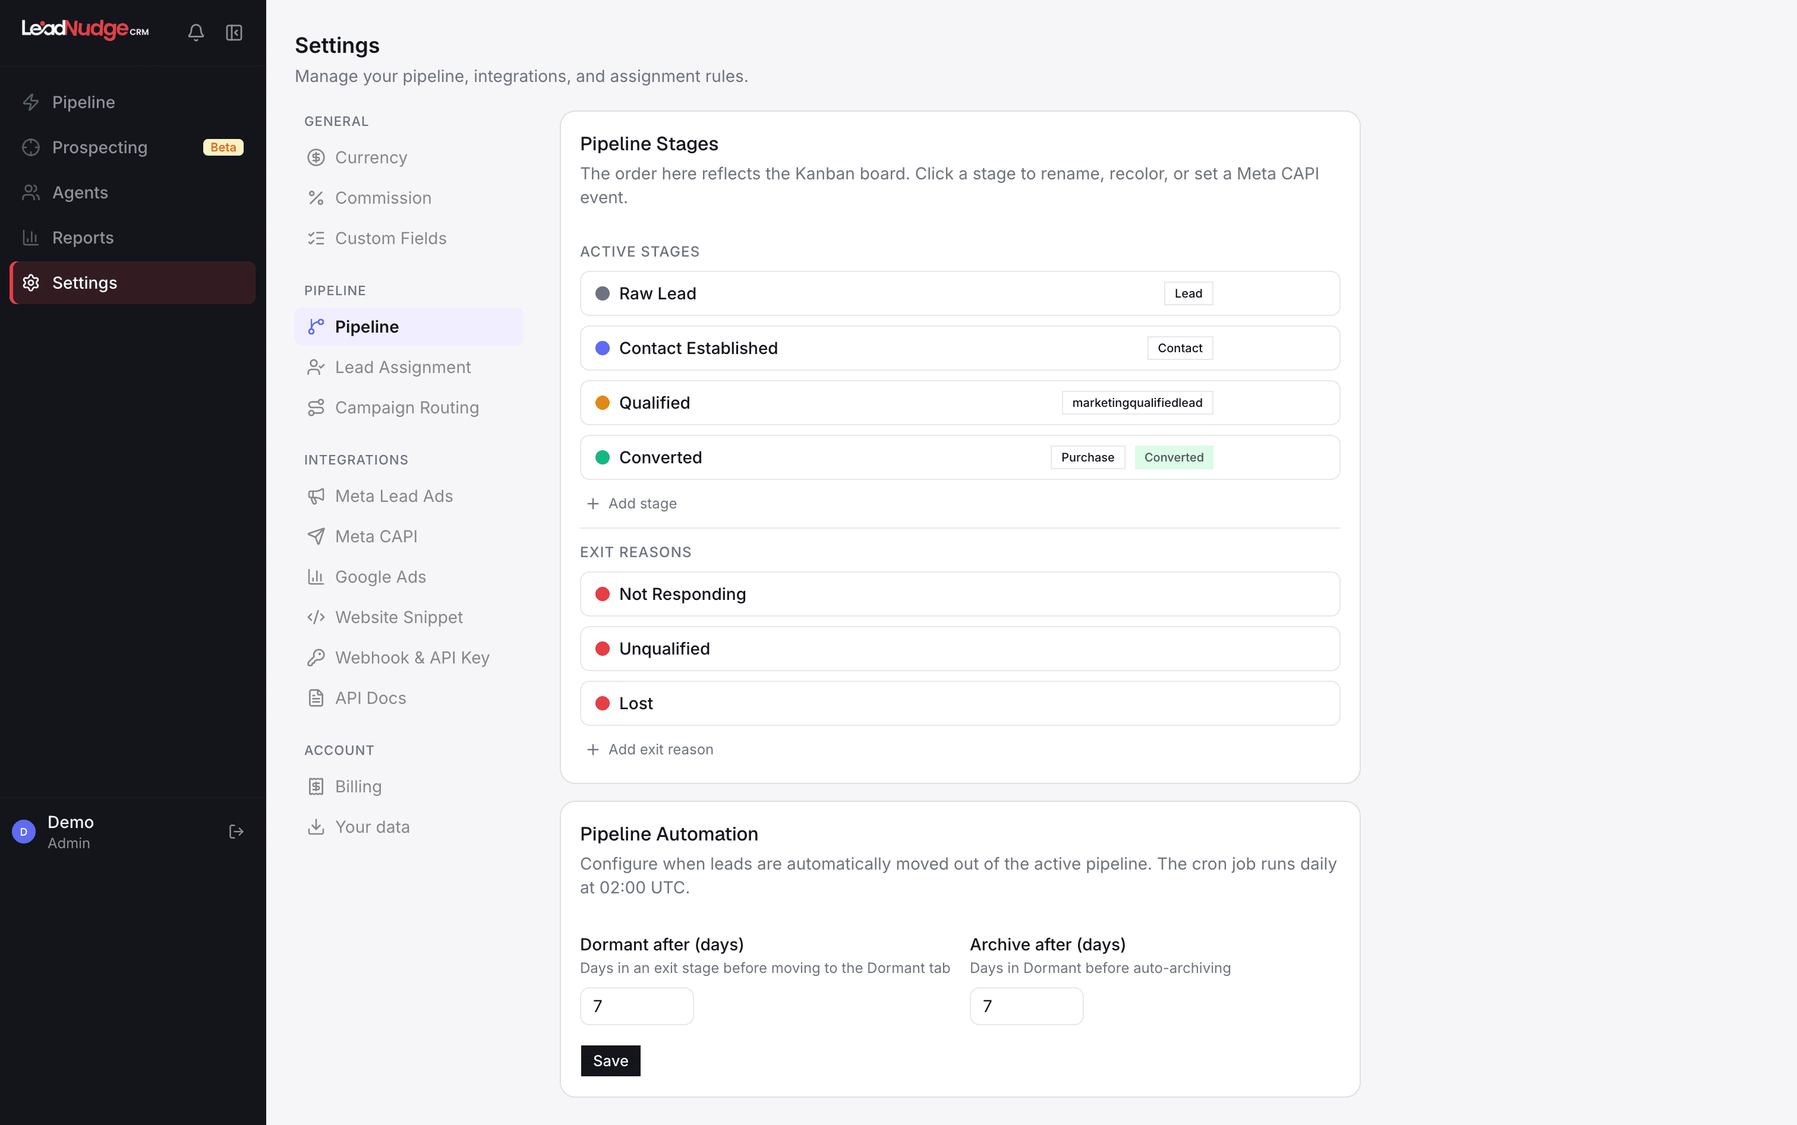Open Billing settings
Viewport: 1797px width, 1125px height.
click(409, 786)
